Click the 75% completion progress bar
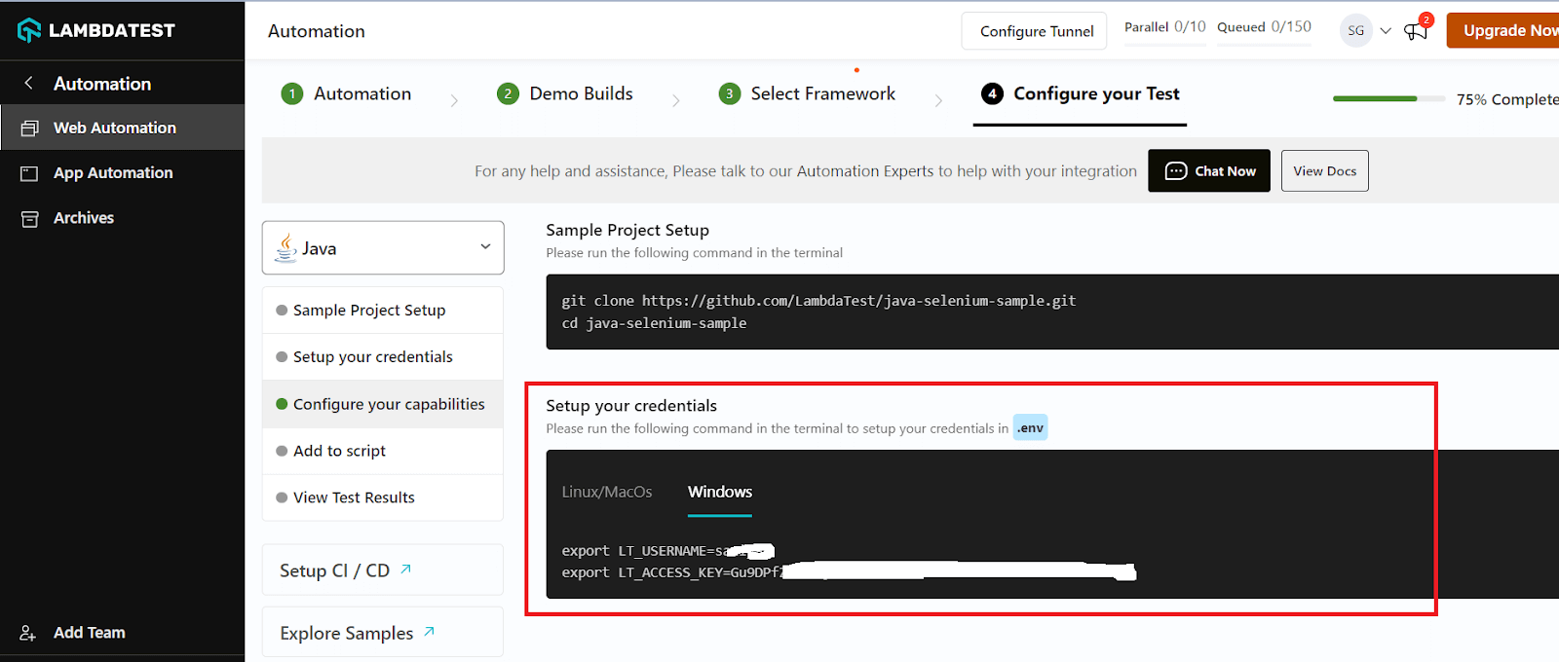The height and width of the screenshot is (662, 1559). (x=1388, y=98)
